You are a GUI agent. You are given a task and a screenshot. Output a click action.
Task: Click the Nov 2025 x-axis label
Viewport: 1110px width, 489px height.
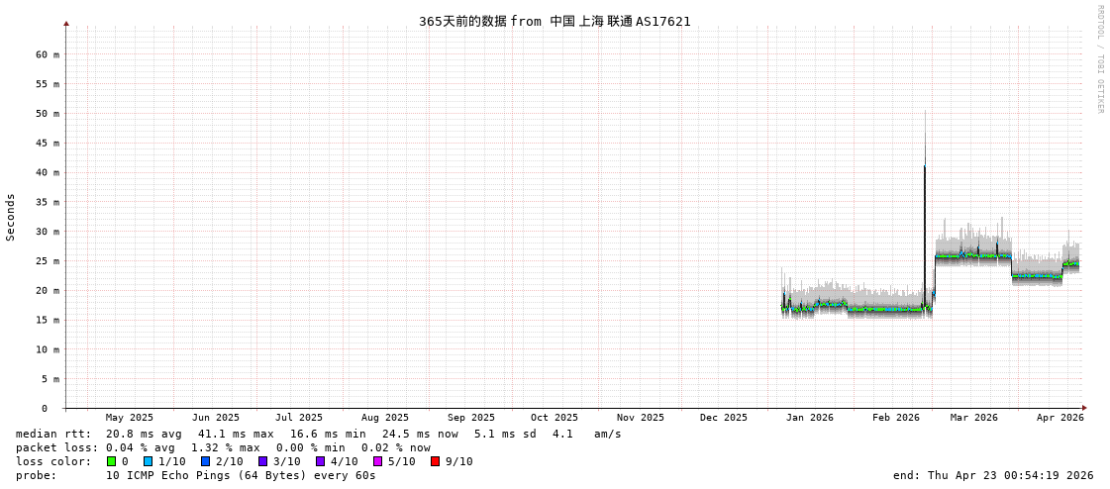point(640,418)
